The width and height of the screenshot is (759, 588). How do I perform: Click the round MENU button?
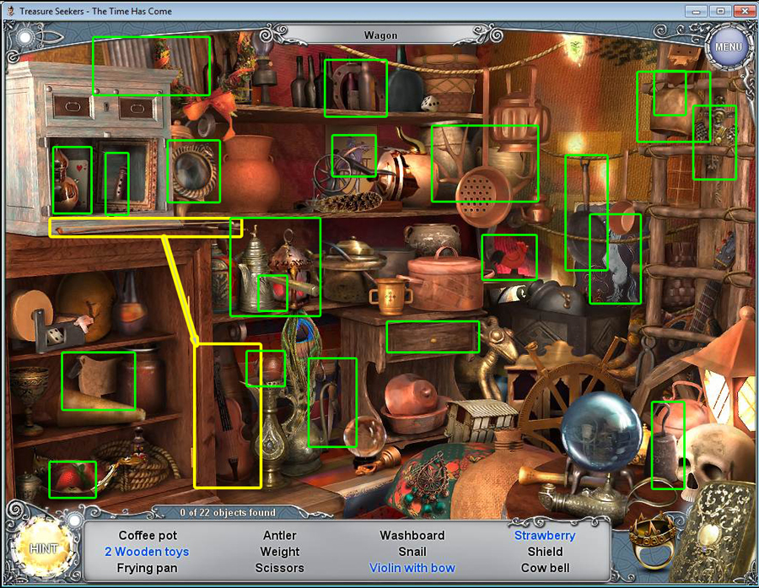tap(727, 47)
